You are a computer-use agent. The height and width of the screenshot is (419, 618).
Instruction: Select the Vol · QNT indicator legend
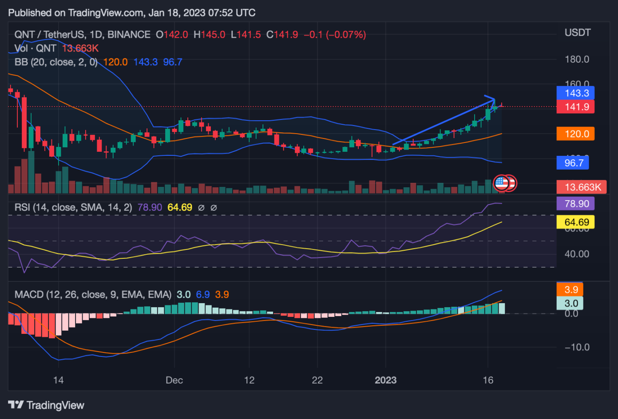click(x=36, y=48)
